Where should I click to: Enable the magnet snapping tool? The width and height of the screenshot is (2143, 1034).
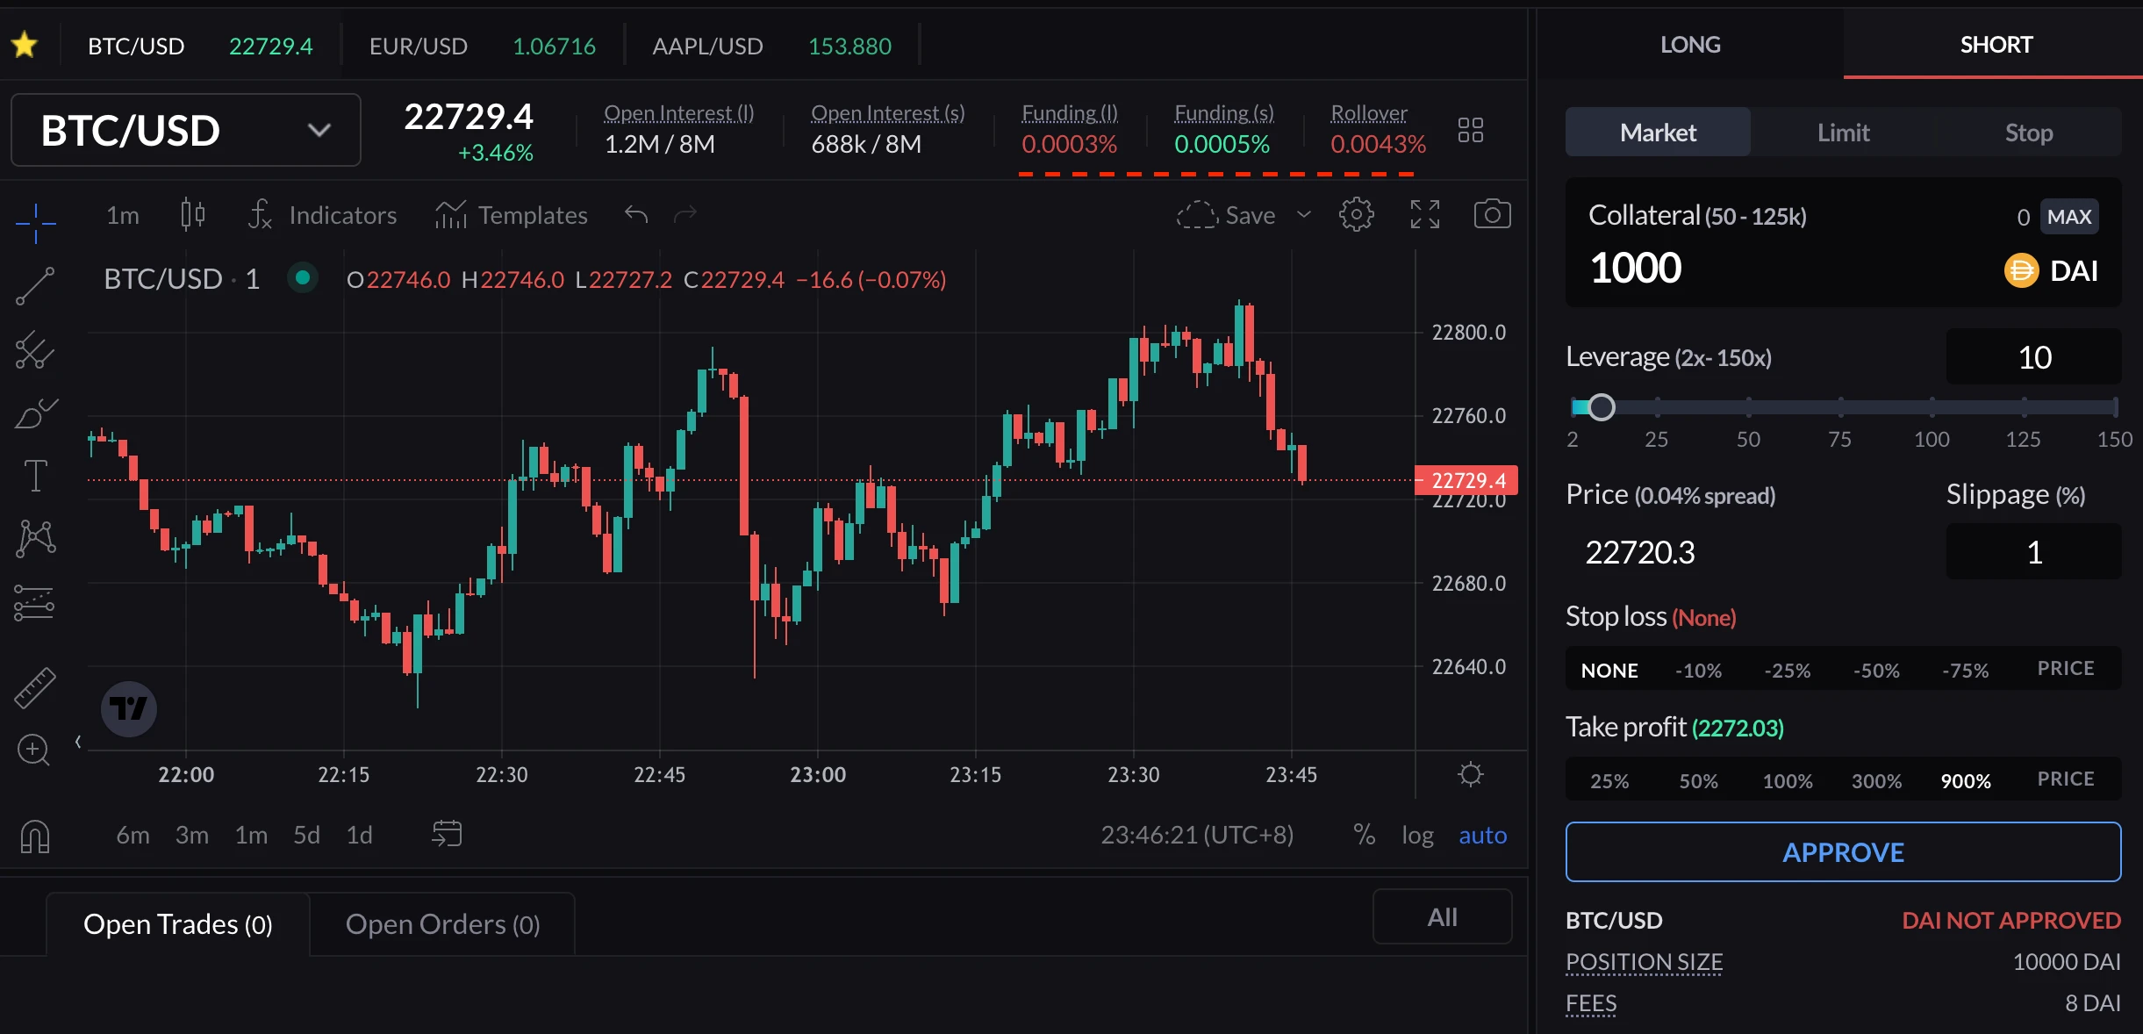click(x=34, y=837)
